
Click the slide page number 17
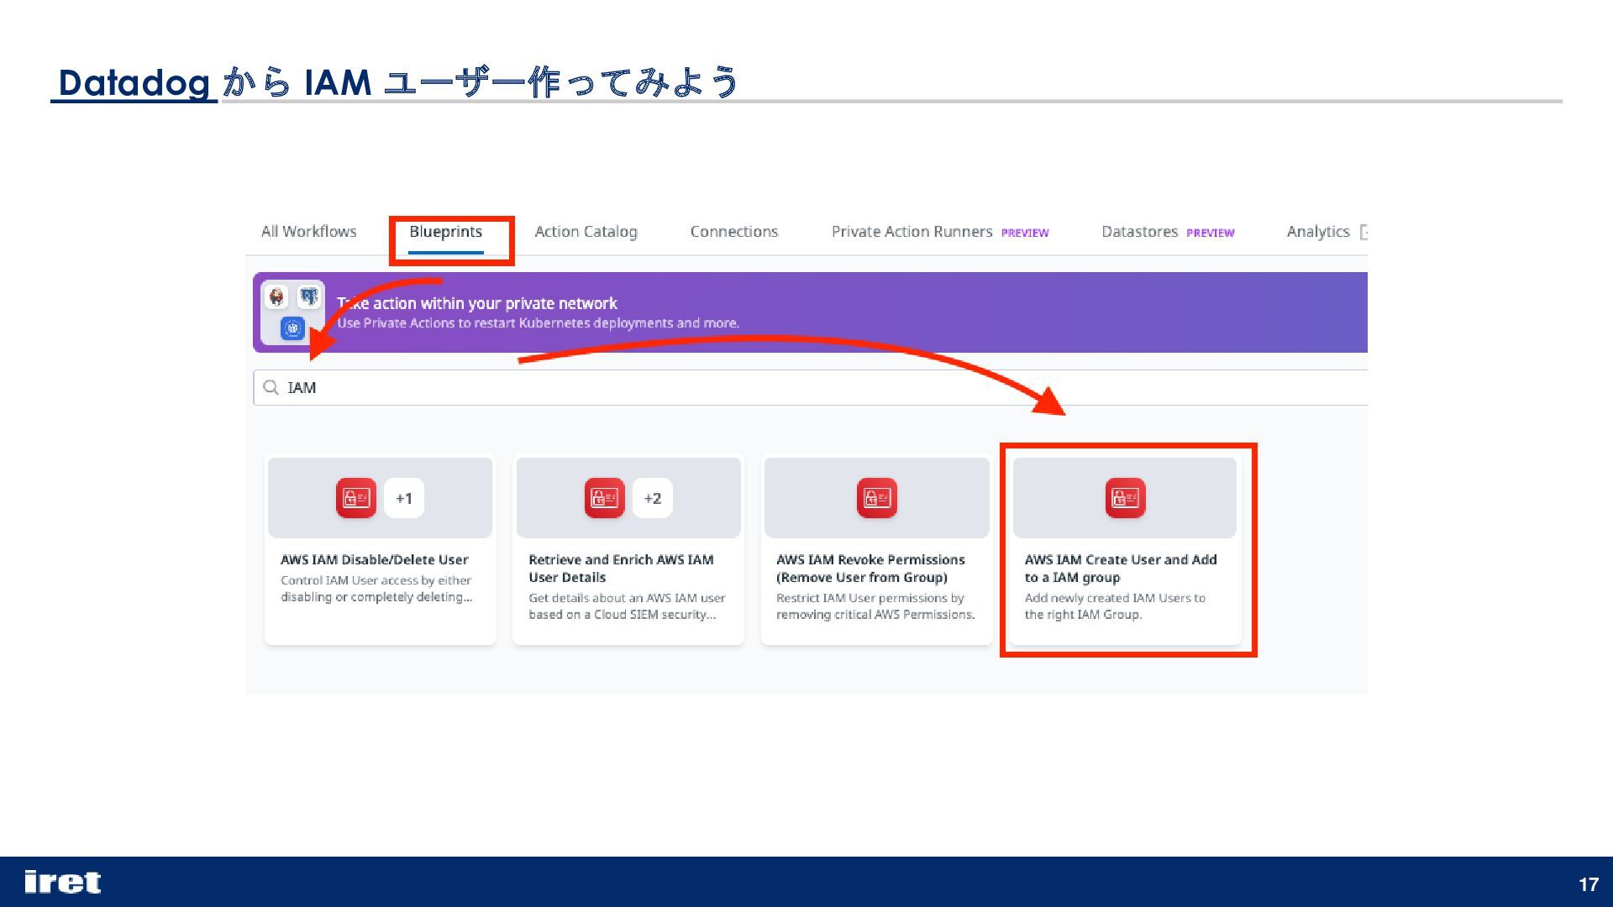pyautogui.click(x=1589, y=884)
